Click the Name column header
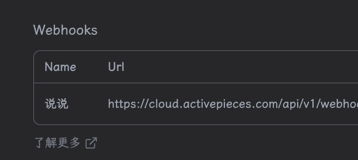358x160 pixels. (x=60, y=67)
